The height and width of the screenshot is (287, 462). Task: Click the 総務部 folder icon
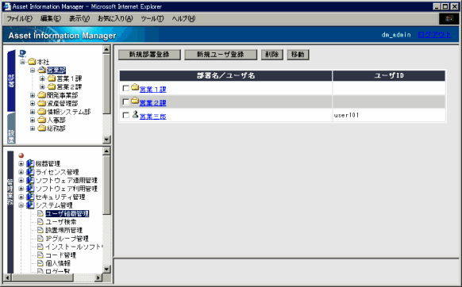[x=42, y=128]
